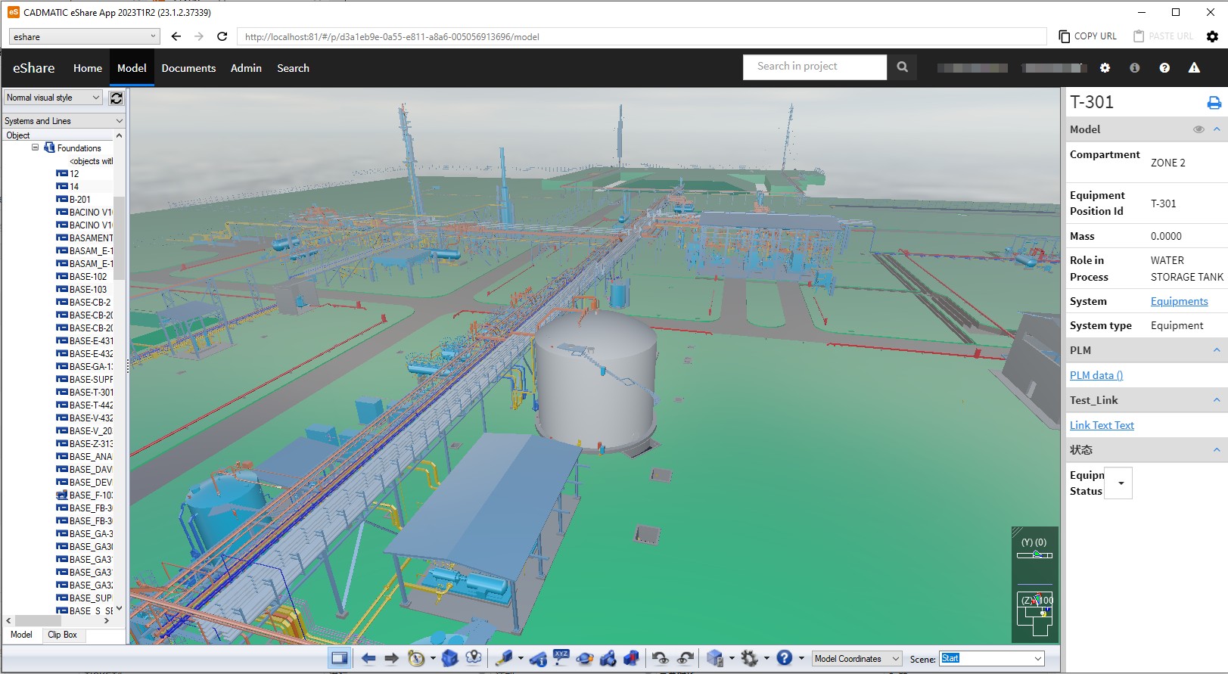The width and height of the screenshot is (1228, 674).
Task: Click the model building visibility icon
Action: pos(715,658)
